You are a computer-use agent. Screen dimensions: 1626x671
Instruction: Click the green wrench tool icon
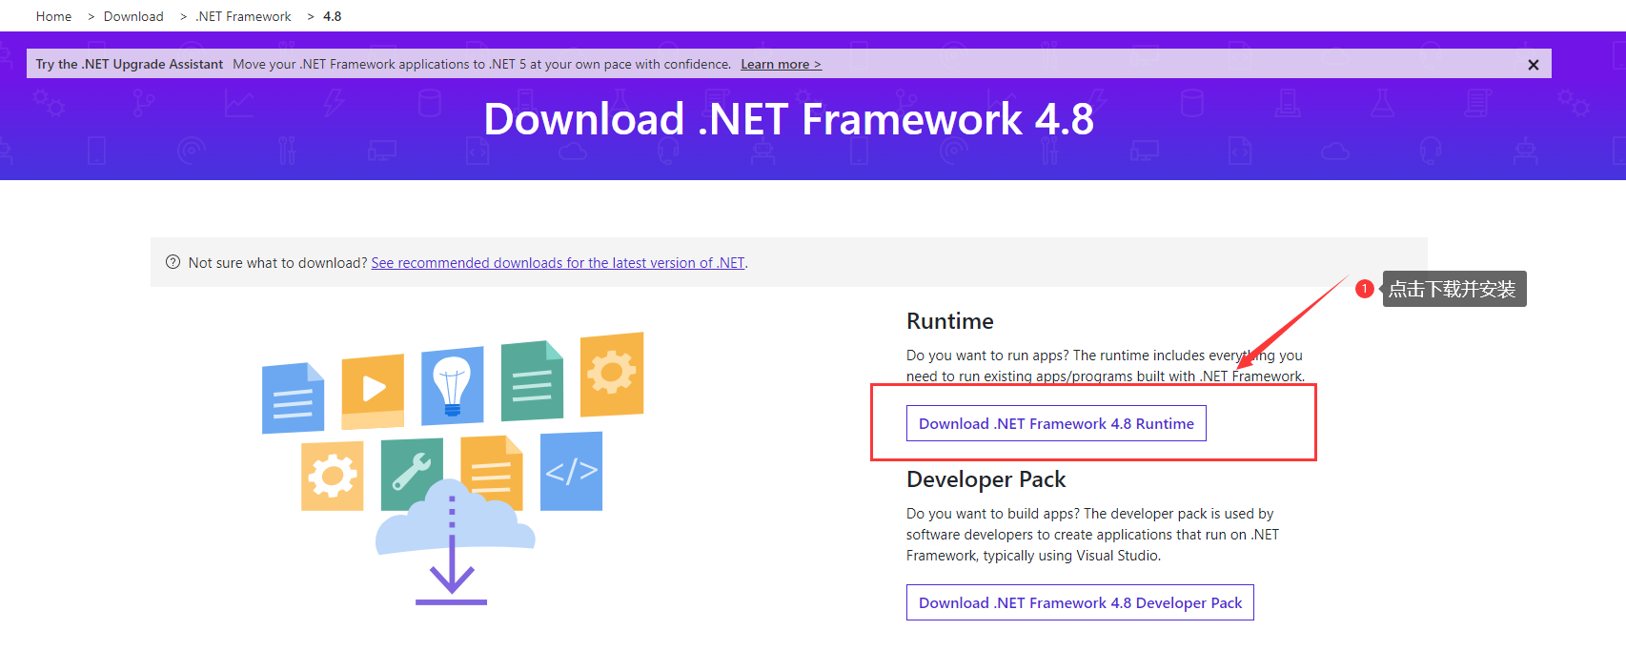[x=412, y=474]
